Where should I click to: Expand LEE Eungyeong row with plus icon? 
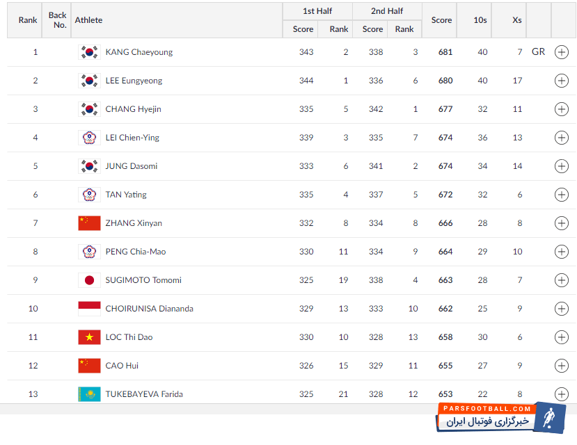[561, 81]
